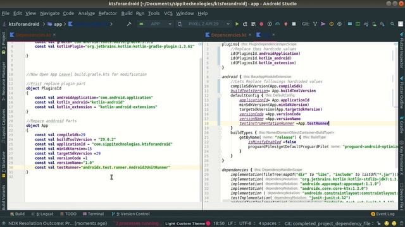Screen dimensions: 405x227
Task: Toggle the Resource Manager side panel
Action: pyautogui.click(x=3, y=81)
